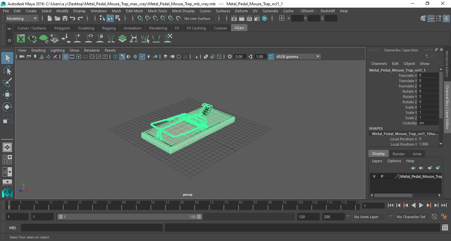Open the shelf tab menu dropdown
The width and height of the screenshot is (451, 241).
coord(9,29)
